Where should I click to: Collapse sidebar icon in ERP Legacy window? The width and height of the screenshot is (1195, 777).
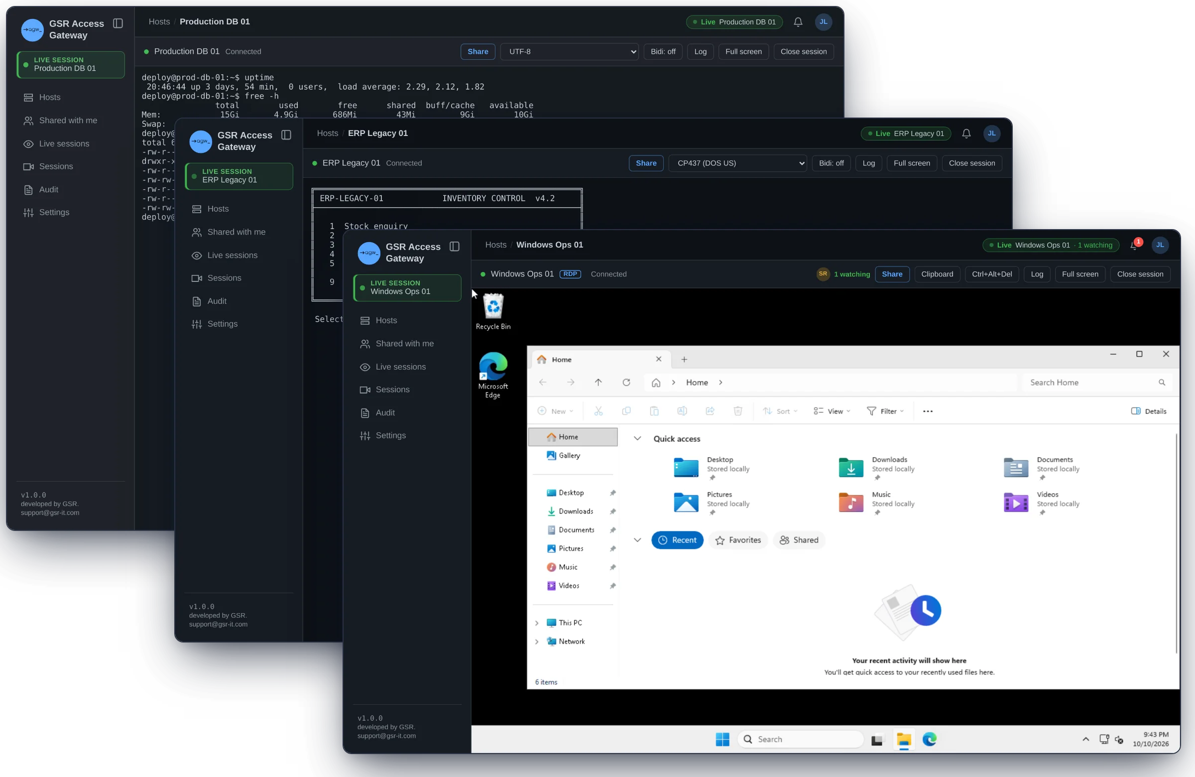pyautogui.click(x=286, y=135)
